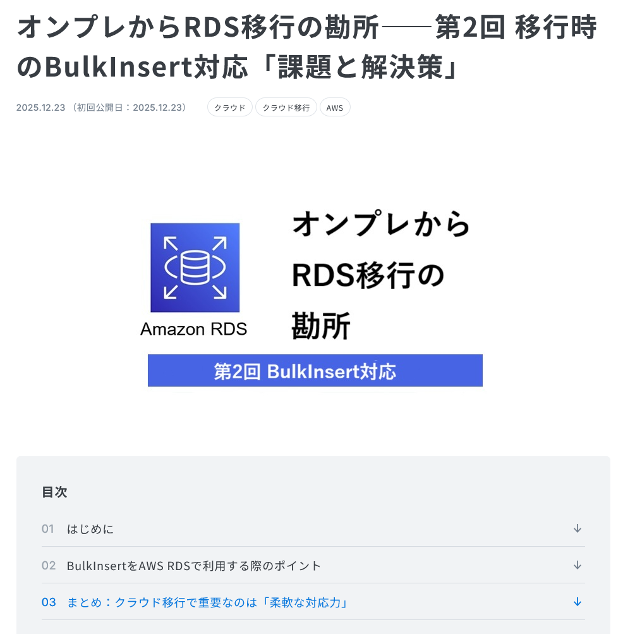Click the 第2回 BulkInsert対応 blue banner
This screenshot has width=623, height=634.
click(x=315, y=370)
